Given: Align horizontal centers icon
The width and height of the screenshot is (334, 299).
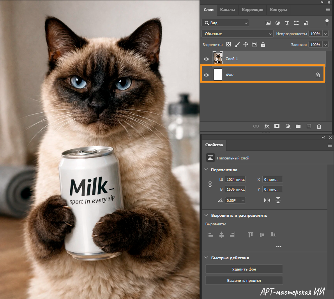Looking at the screenshot, I should click(221, 235).
